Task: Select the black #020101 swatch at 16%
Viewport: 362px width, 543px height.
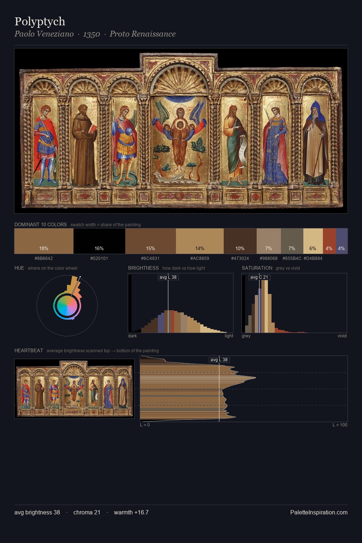Action: click(x=99, y=241)
